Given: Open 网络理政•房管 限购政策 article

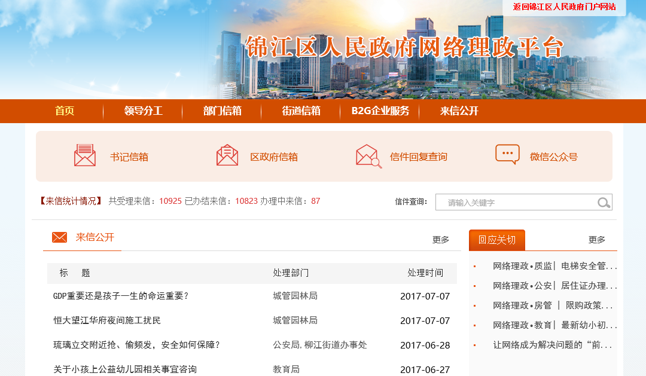Looking at the screenshot, I should coord(553,305).
